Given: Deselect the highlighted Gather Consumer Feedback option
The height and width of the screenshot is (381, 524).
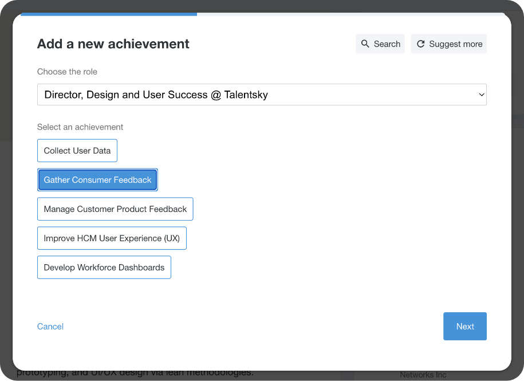Looking at the screenshot, I should [97, 180].
